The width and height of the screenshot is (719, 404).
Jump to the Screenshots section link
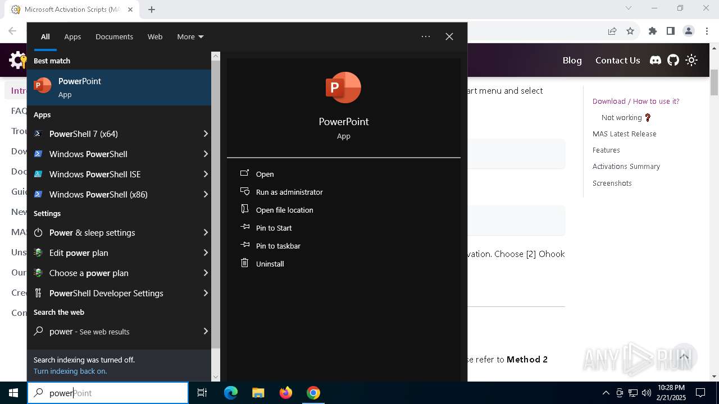pyautogui.click(x=612, y=183)
